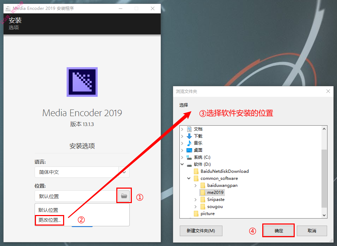
Task: Expand the 下载 tree node
Action: 182,136
